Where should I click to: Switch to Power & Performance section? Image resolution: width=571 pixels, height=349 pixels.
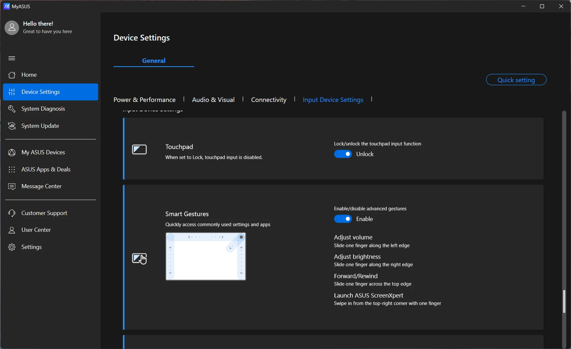coord(145,100)
